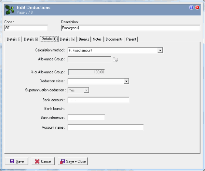
Task: Switch to the Details (i) tab
Action: (13, 39)
